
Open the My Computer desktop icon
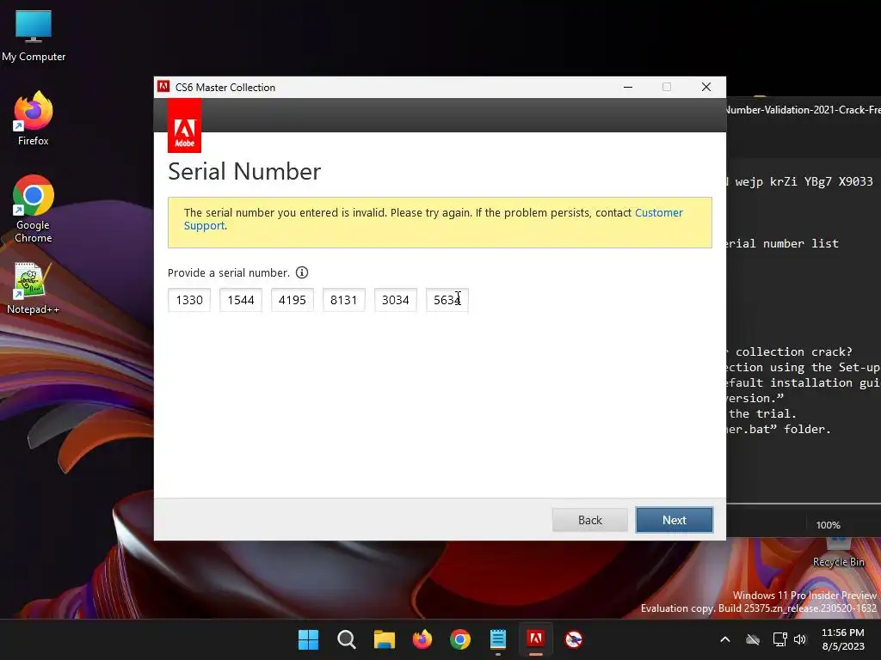[x=34, y=36]
